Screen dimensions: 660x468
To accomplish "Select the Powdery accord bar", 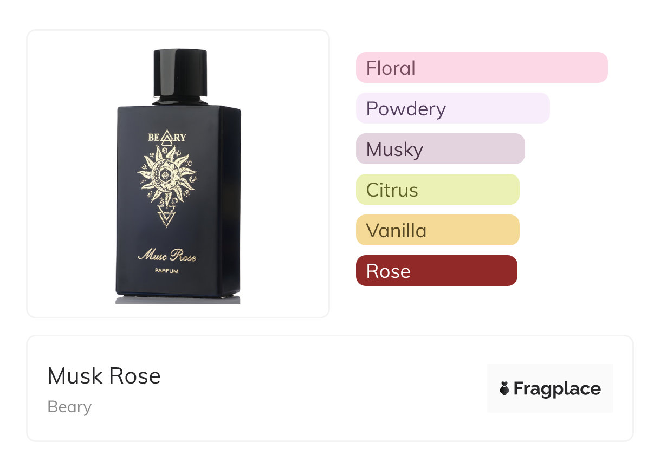I will [x=453, y=108].
